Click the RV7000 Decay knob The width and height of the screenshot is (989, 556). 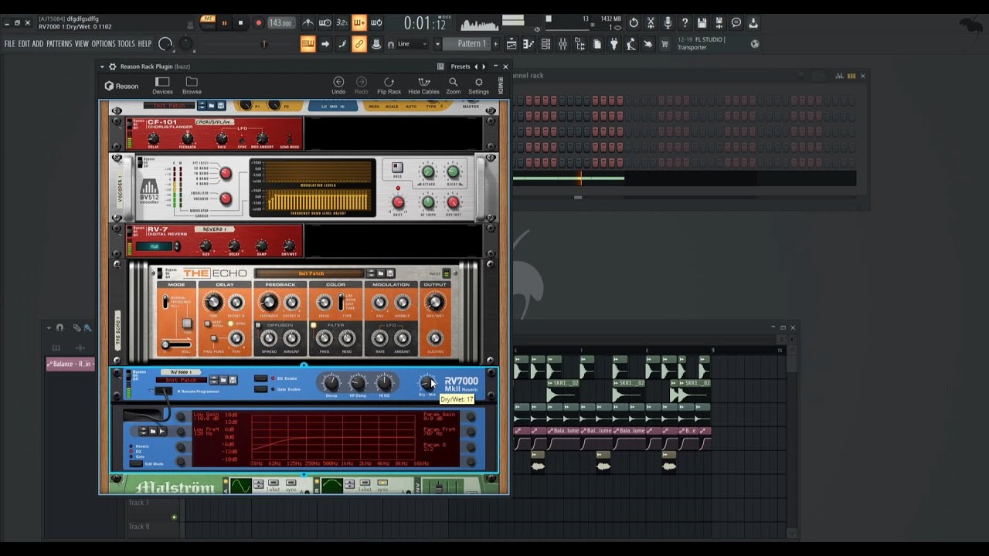tap(331, 382)
